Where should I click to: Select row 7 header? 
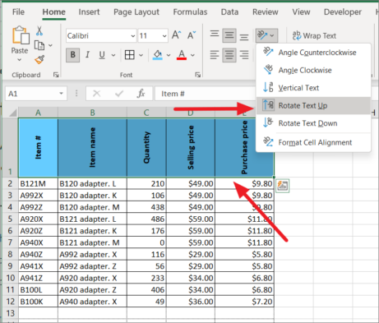coord(10,242)
